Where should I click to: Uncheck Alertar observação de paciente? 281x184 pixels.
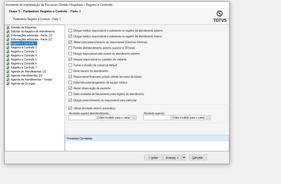tap(70, 88)
